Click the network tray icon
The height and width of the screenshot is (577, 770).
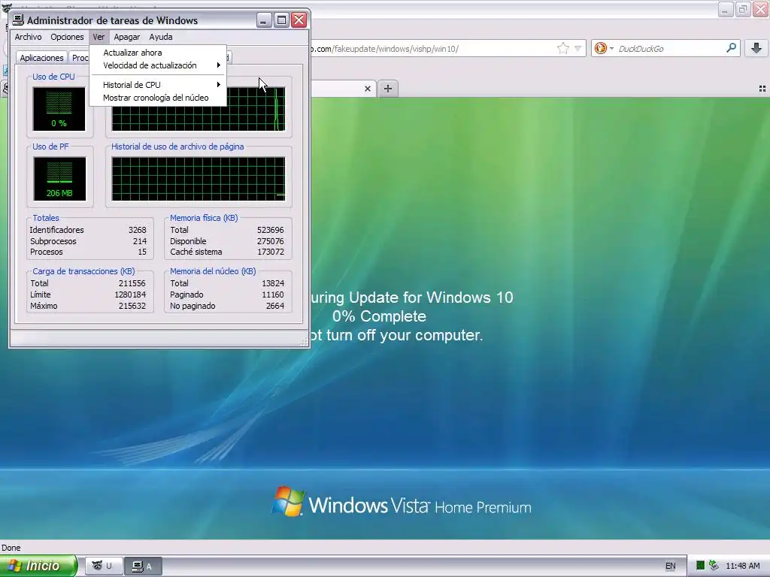714,566
